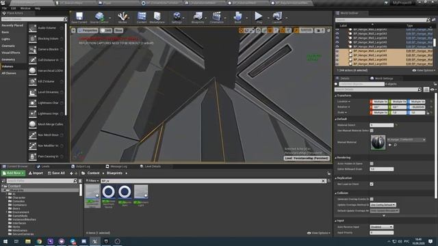Select Blocking Volume actor icon

(x=33, y=38)
